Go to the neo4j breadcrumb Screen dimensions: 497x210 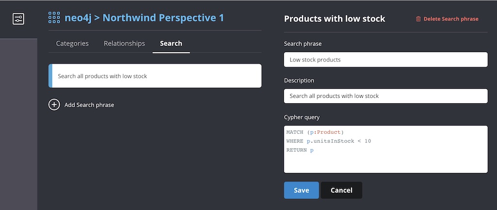pyautogui.click(x=78, y=18)
